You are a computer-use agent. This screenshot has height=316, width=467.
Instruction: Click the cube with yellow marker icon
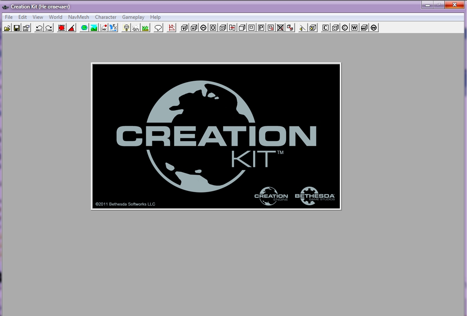[x=313, y=28]
